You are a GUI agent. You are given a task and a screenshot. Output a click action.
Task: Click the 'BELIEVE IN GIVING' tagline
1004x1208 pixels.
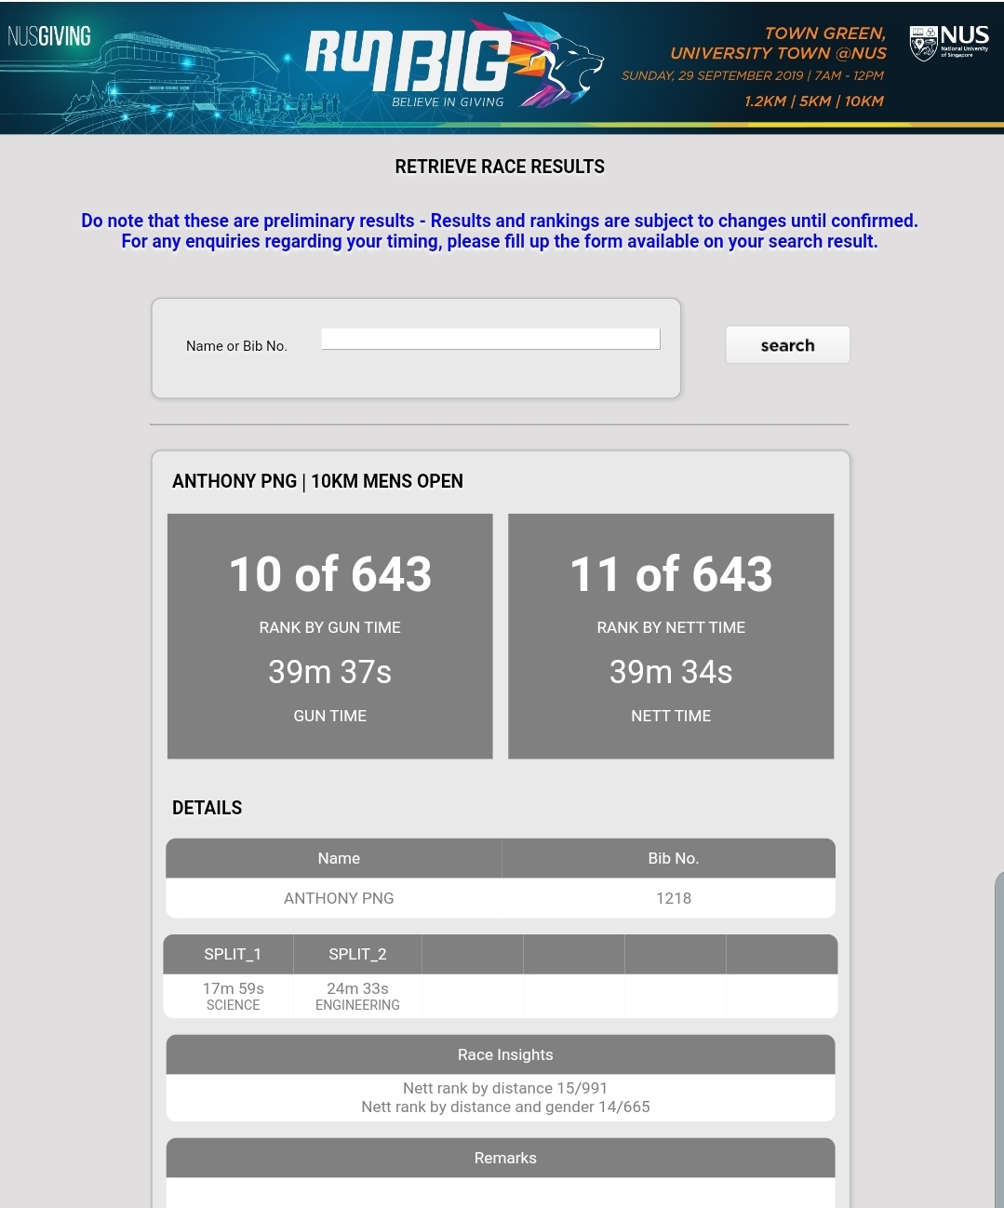point(448,102)
